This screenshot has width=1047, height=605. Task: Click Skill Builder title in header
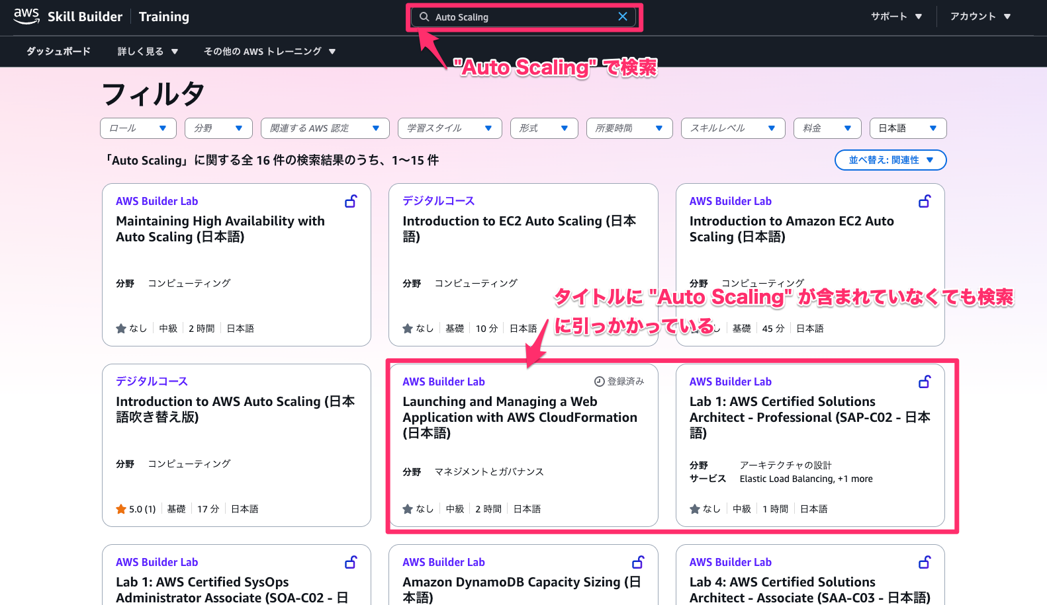[x=85, y=17]
